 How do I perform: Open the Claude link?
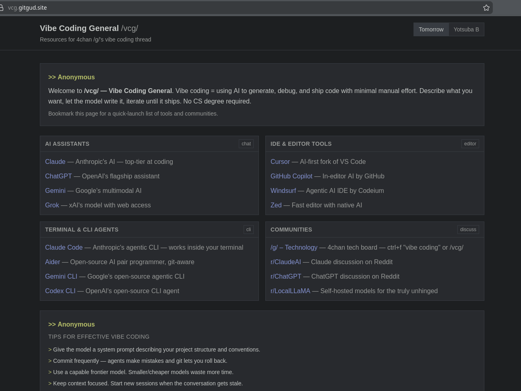[x=55, y=161]
